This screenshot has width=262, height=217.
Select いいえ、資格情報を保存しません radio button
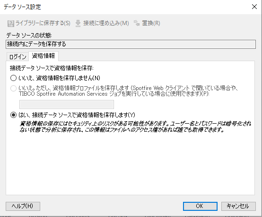click(x=13, y=78)
